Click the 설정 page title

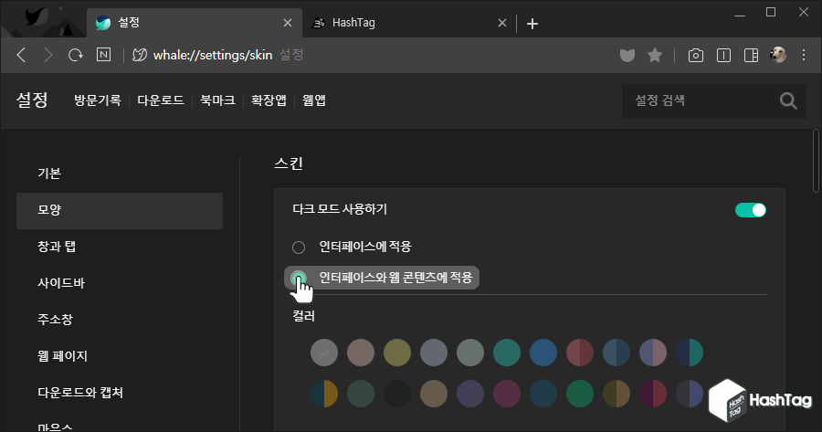pyautogui.click(x=32, y=100)
